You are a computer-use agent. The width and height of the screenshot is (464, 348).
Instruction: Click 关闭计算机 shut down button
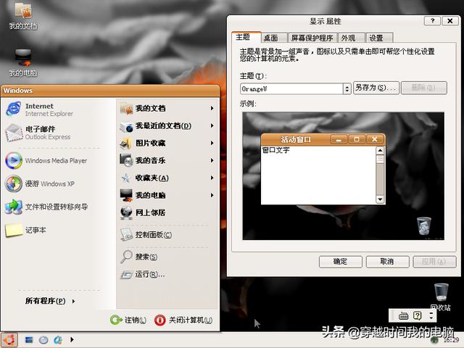(x=183, y=320)
